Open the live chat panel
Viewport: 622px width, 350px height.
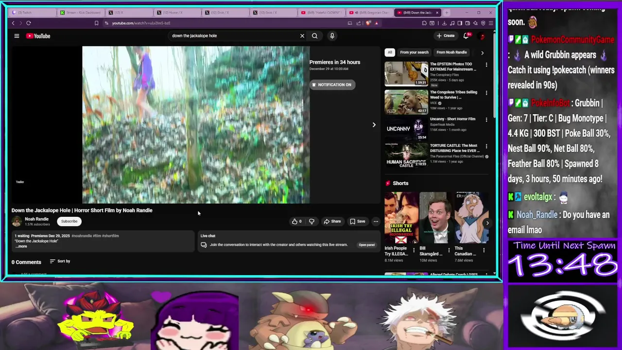[x=366, y=245]
